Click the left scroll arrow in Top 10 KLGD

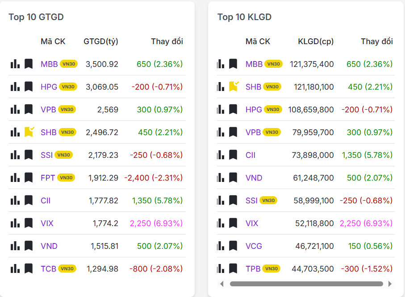click(x=221, y=284)
